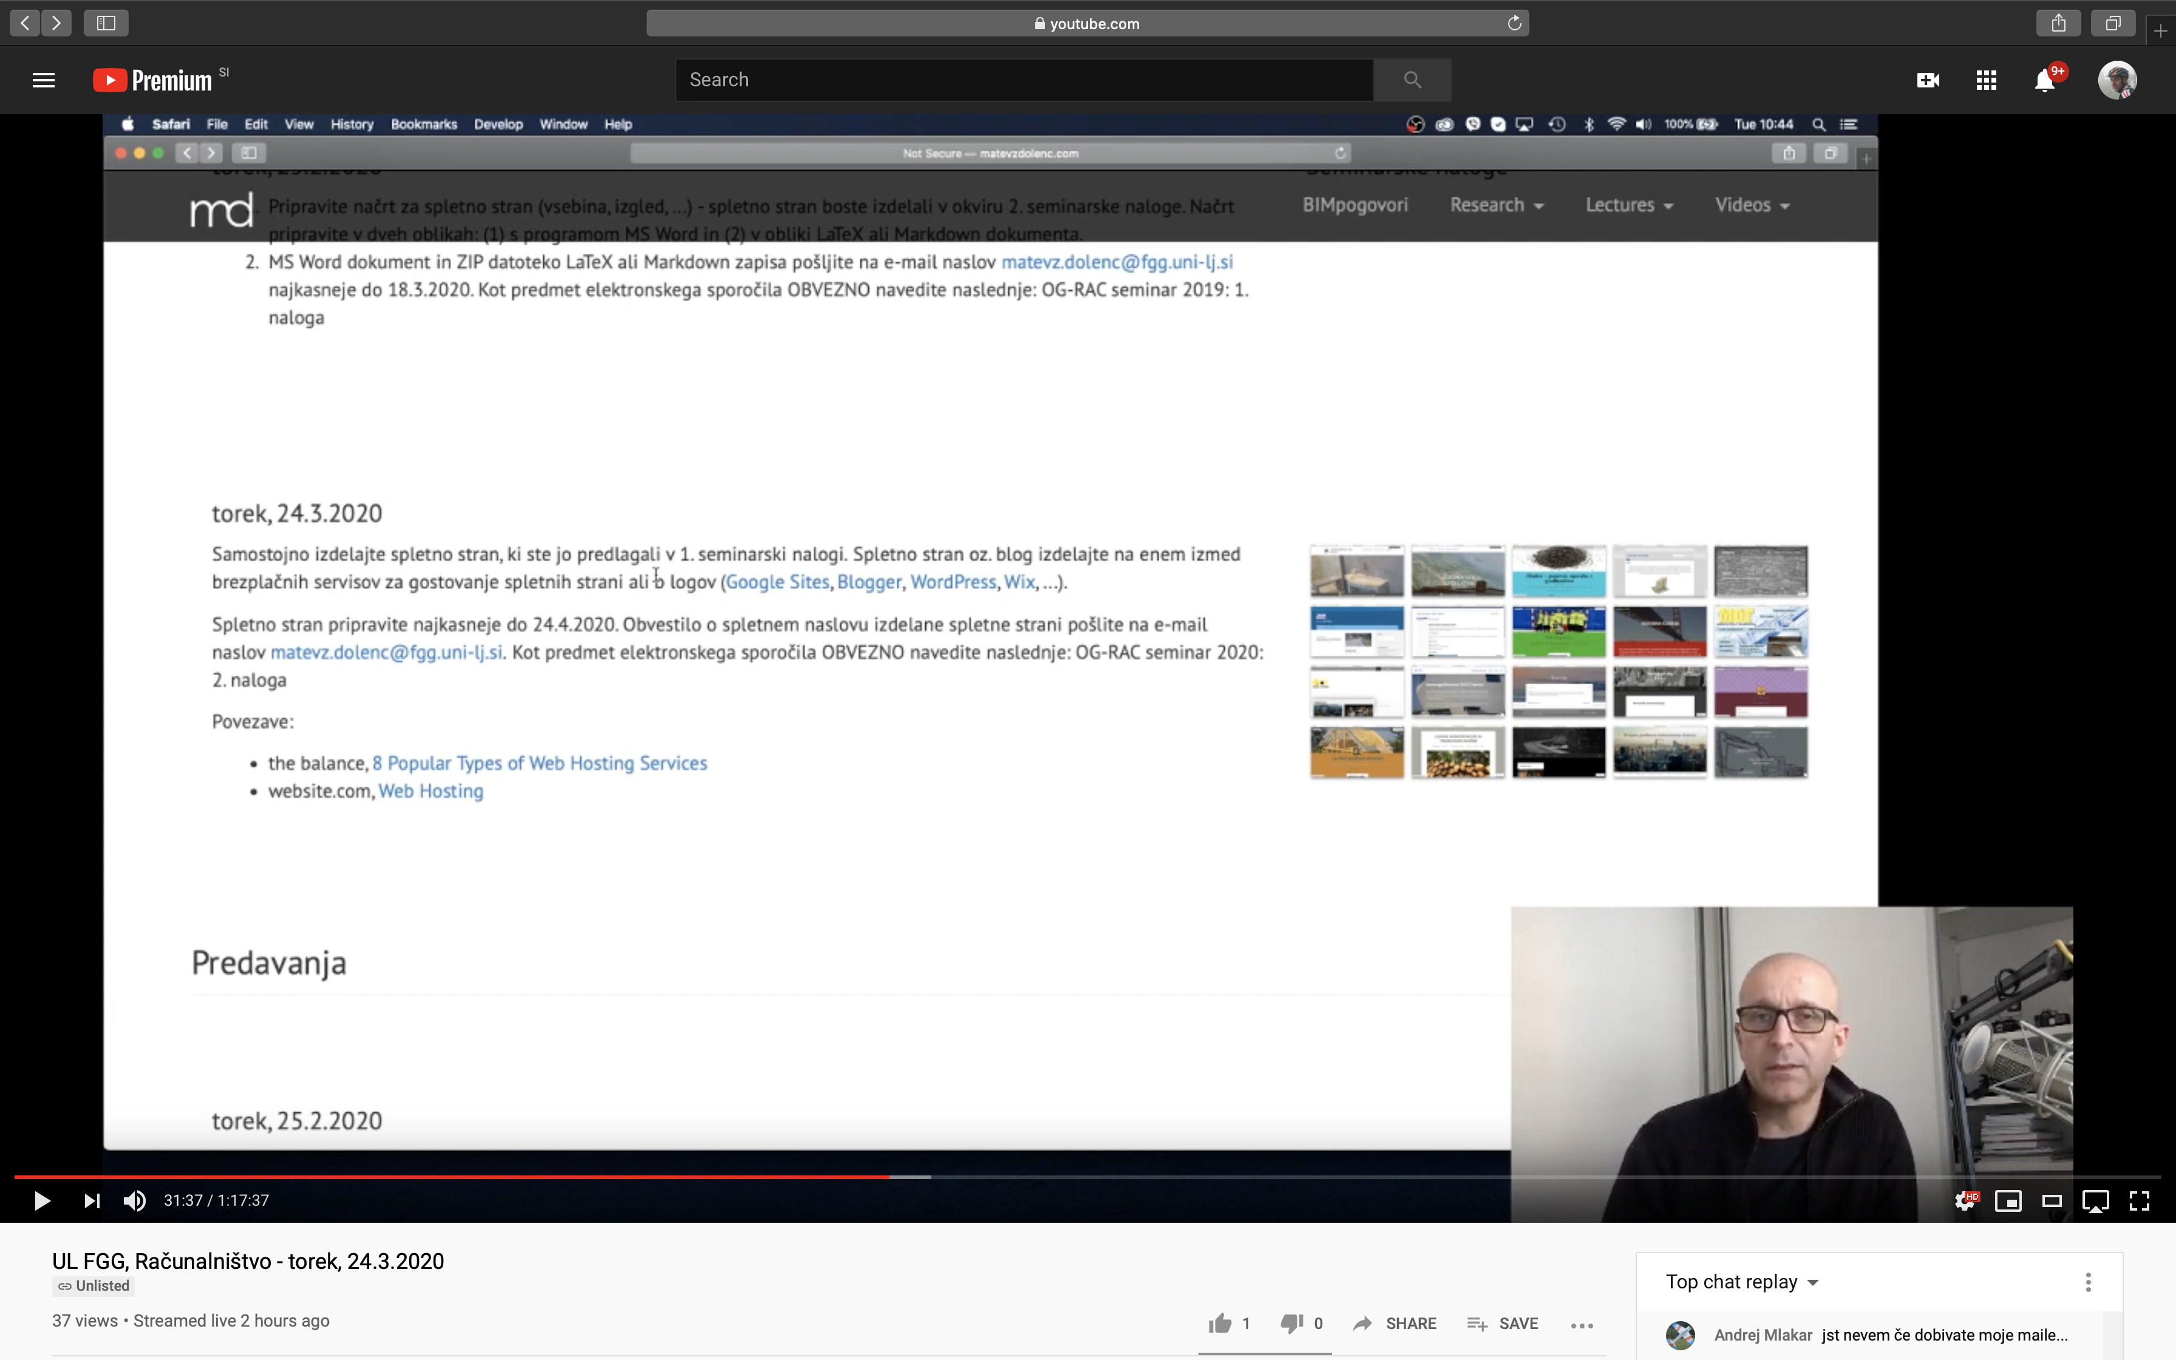
Task: Expand the Top chat replay dropdown
Action: [x=1742, y=1282]
